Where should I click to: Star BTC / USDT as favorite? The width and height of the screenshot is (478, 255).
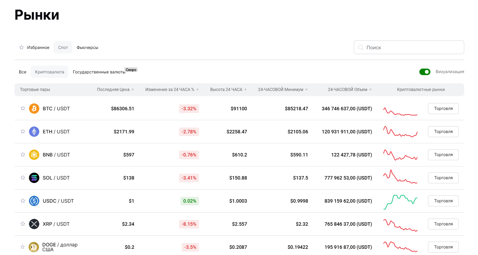tap(23, 109)
